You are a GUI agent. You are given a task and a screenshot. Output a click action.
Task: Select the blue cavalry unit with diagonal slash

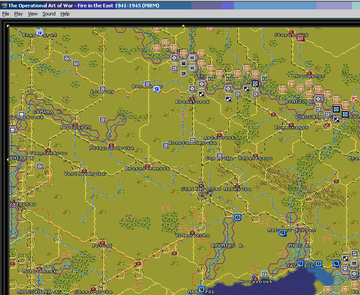click(336, 263)
